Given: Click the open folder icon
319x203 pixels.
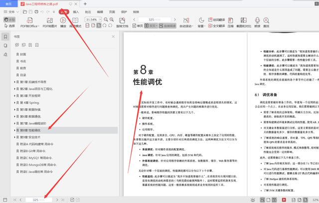Looking at the screenshot, I should 25,12.
